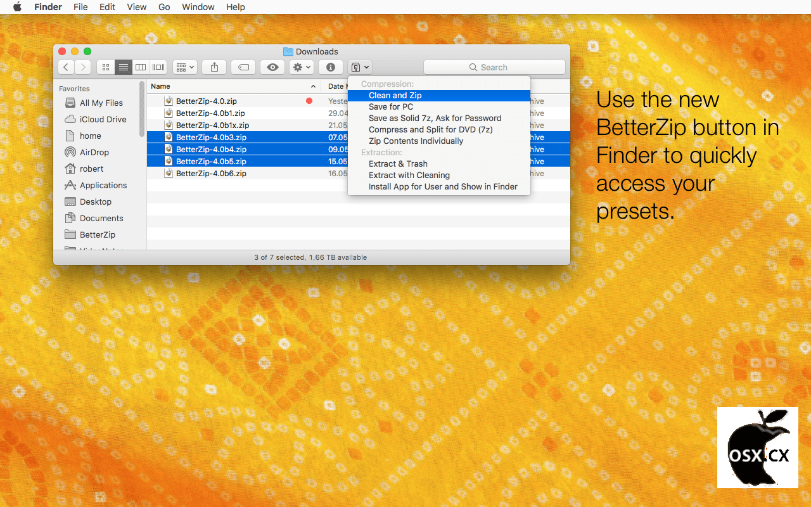Open the Go menu
Image resolution: width=811 pixels, height=507 pixels.
164,7
